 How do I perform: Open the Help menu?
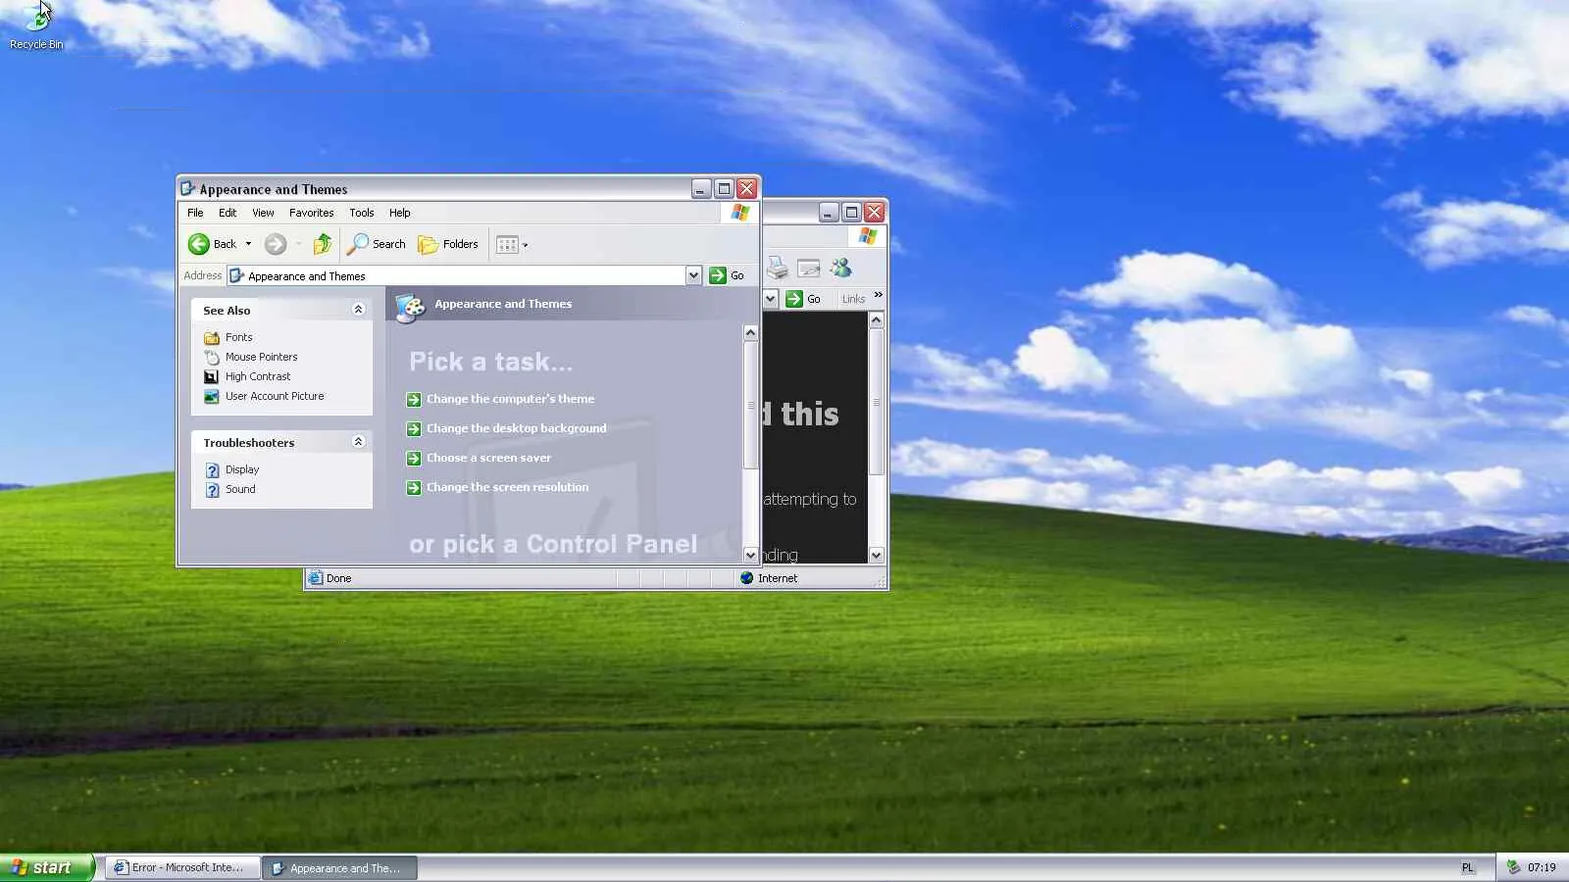[x=399, y=213]
